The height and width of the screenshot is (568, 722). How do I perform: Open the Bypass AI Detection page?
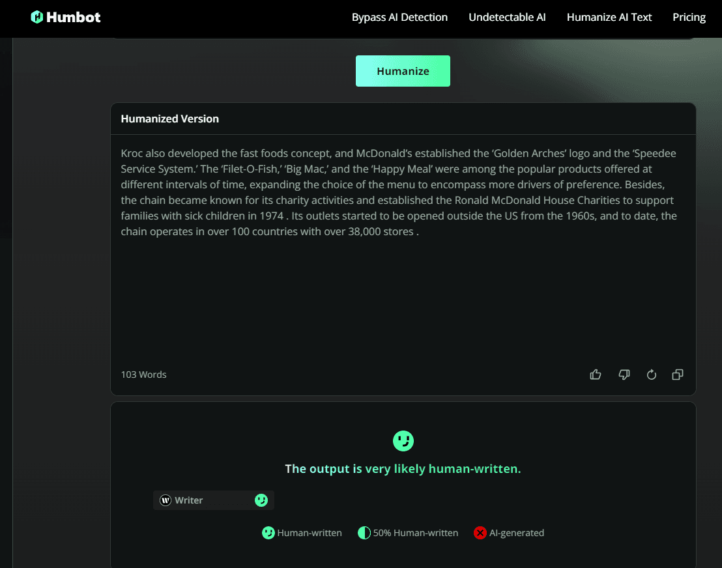399,18
